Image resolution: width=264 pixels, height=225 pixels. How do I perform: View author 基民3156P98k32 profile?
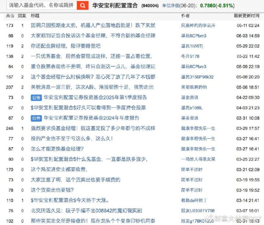[197, 77]
